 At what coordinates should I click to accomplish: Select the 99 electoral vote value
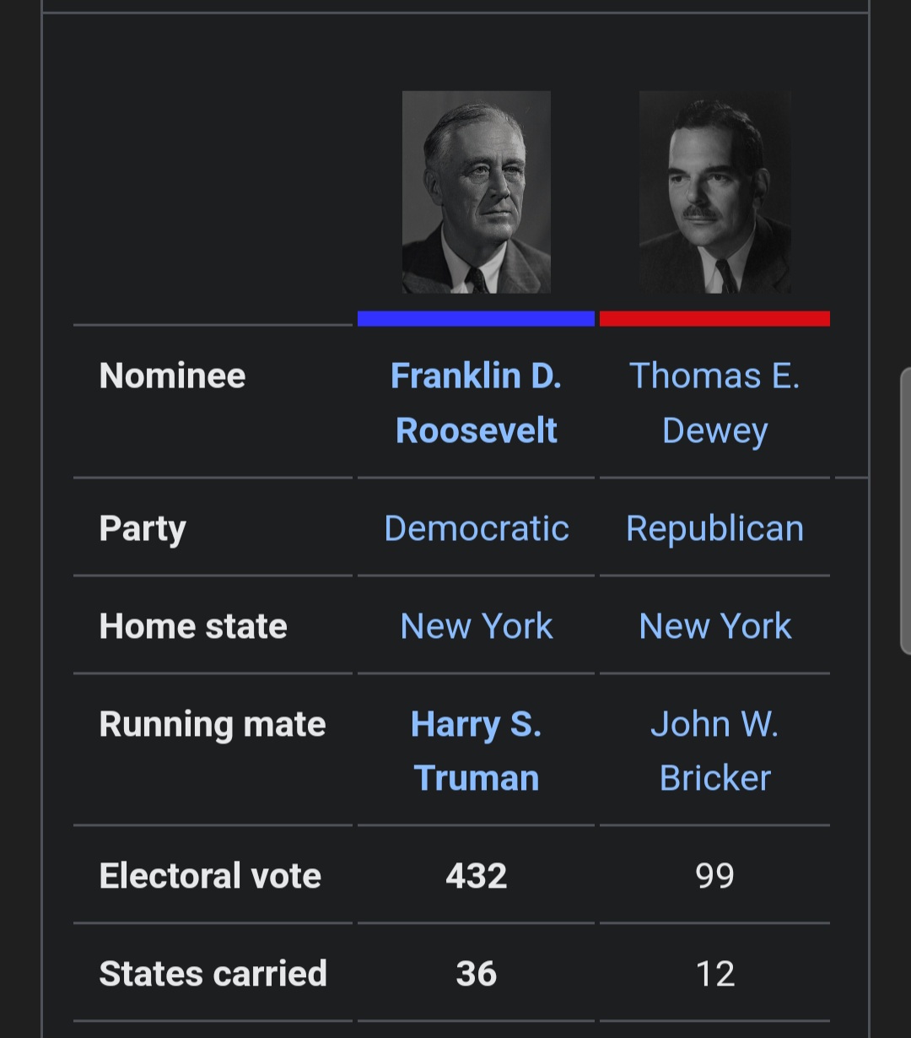pos(715,876)
